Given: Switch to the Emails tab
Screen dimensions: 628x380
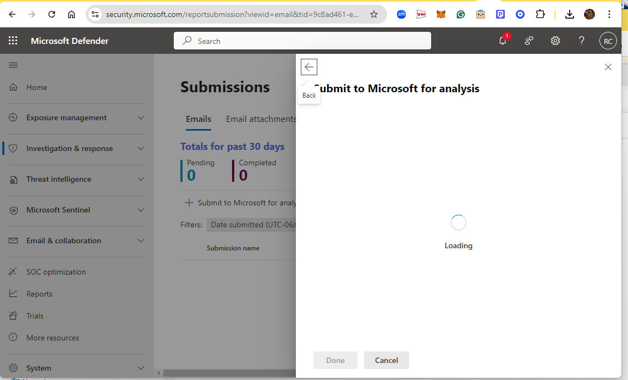Looking at the screenshot, I should pos(199,119).
